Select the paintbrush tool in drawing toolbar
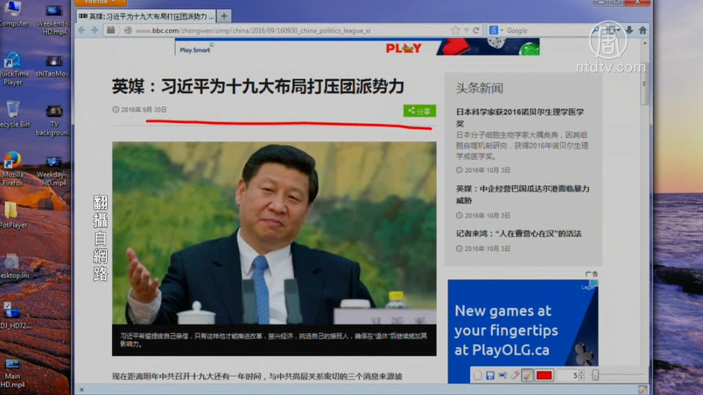 527,375
